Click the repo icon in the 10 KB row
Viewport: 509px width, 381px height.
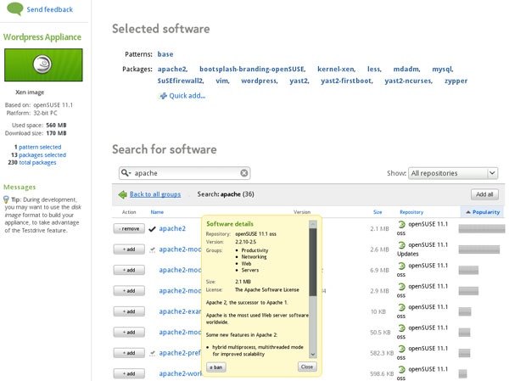(401, 307)
